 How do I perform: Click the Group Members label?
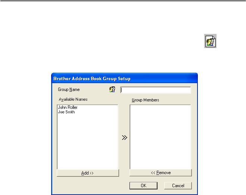[x=145, y=100]
